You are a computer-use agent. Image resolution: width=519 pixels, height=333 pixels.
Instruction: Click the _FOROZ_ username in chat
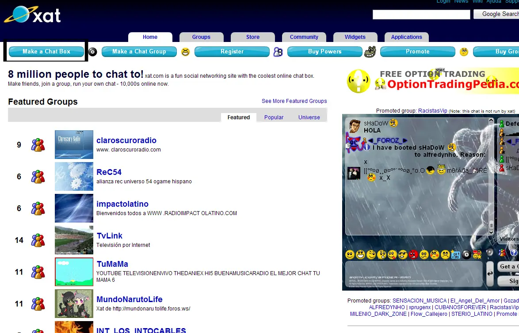pyautogui.click(x=388, y=140)
